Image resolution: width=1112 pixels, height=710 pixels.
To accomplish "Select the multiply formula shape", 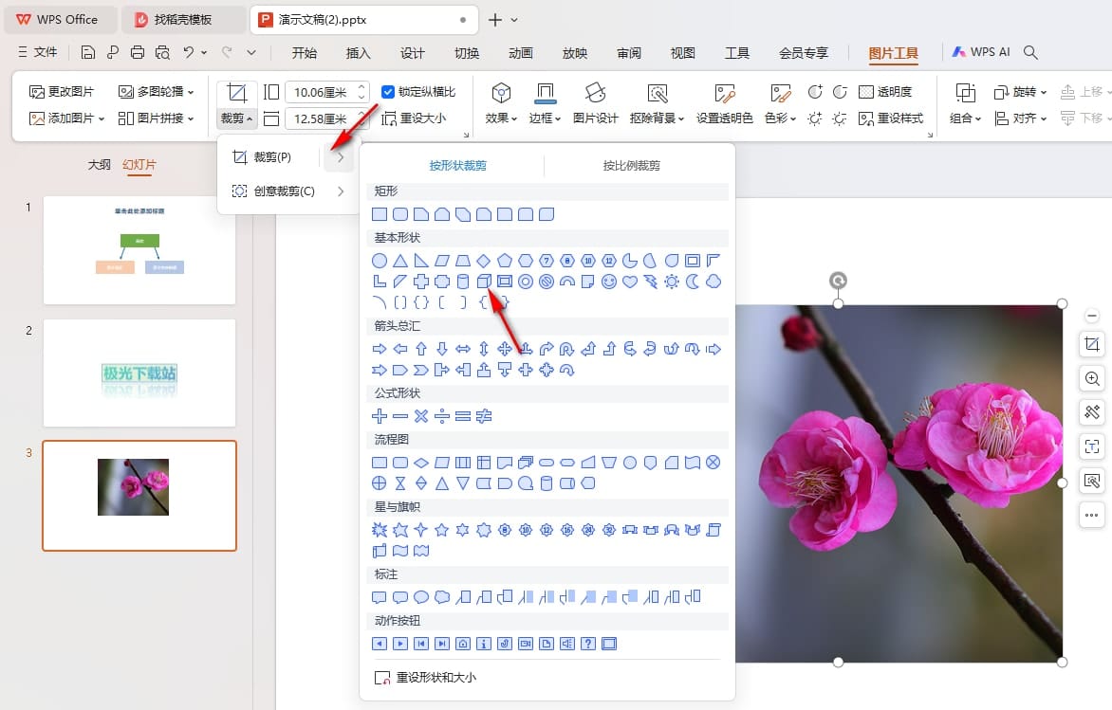I will pos(421,416).
